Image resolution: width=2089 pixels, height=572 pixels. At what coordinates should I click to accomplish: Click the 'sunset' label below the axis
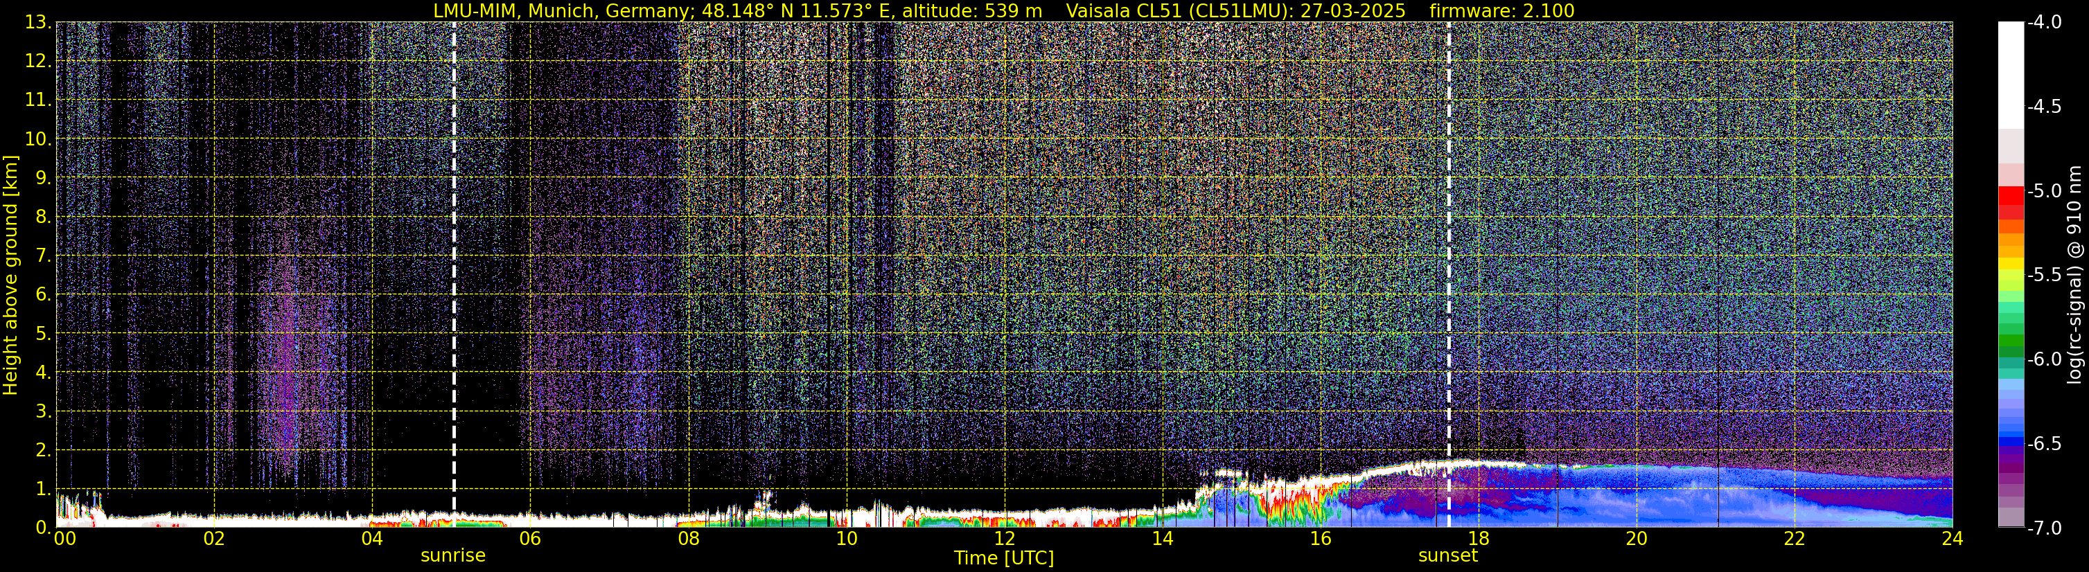pos(1447,555)
